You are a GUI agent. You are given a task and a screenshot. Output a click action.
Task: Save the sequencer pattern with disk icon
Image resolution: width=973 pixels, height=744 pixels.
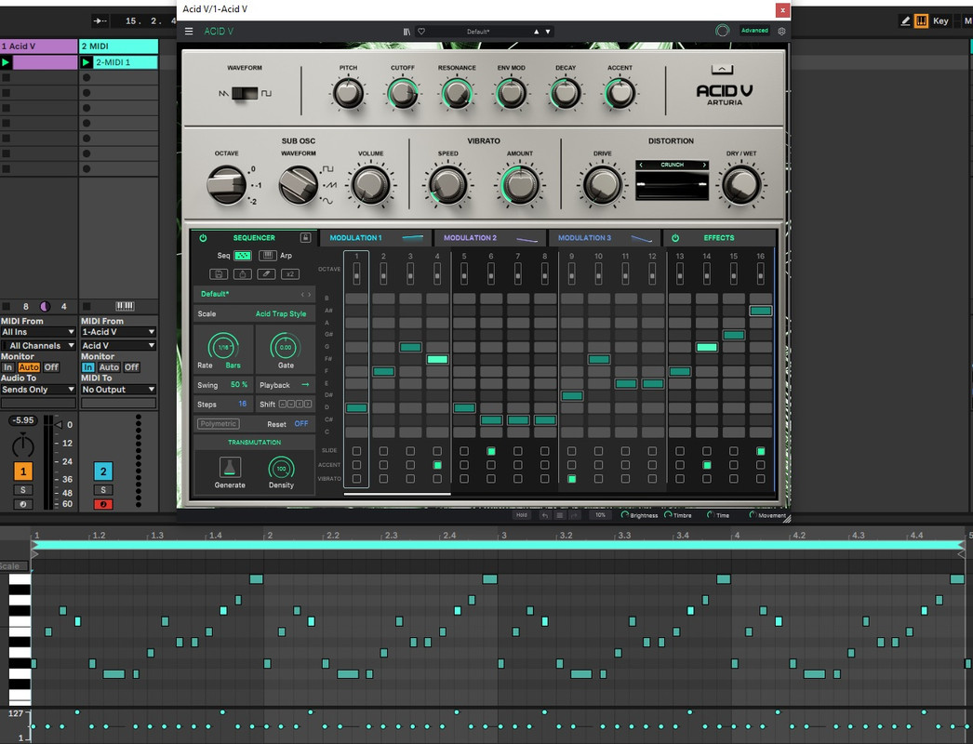pos(219,273)
